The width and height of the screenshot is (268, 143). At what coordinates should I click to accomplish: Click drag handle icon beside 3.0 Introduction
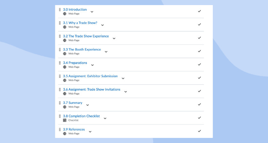click(60, 10)
